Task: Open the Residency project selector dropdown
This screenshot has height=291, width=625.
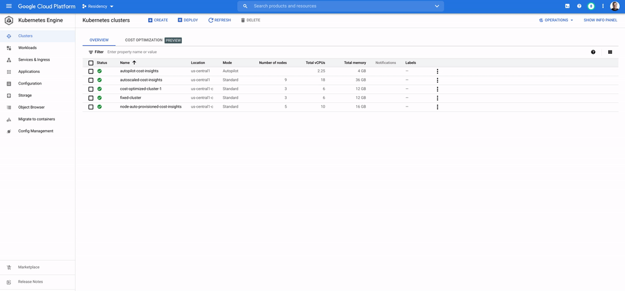Action: pyautogui.click(x=98, y=6)
